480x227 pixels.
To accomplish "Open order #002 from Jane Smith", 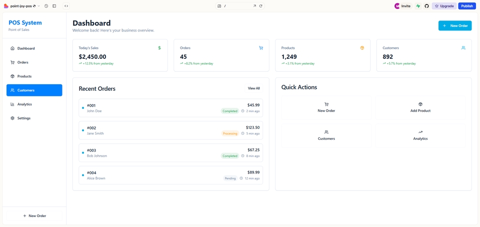I will [170, 130].
